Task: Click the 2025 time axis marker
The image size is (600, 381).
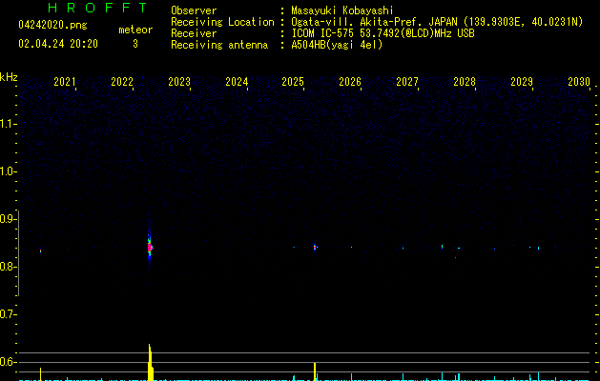Action: pos(293,82)
